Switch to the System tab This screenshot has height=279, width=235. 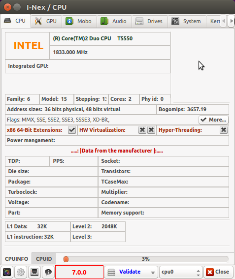tap(187, 21)
